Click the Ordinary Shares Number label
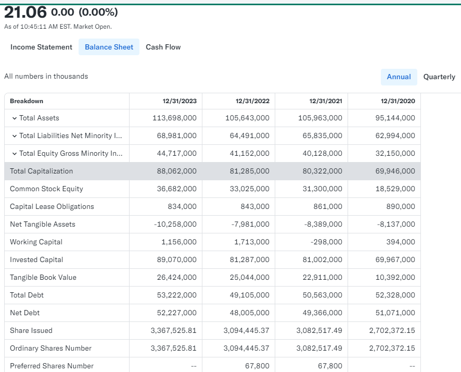The image size is (461, 372). point(50,348)
